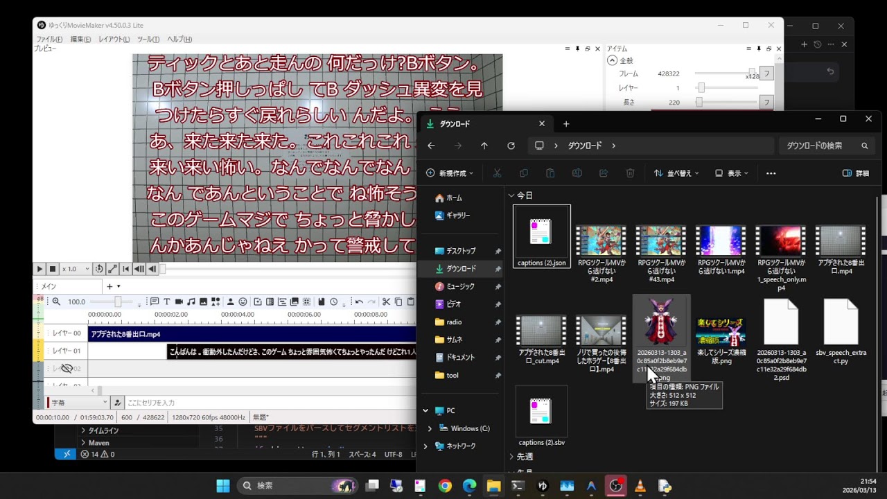Expand the タイムライン tree node in the background editor
The image size is (887, 499).
[x=83, y=430]
